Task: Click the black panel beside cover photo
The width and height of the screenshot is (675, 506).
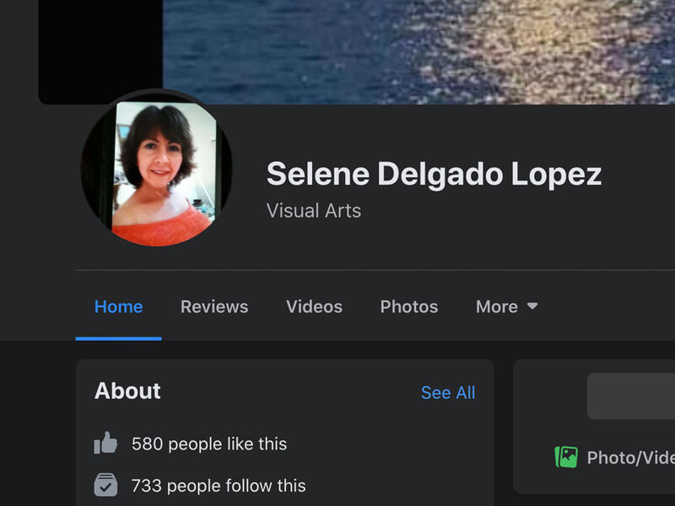Action: click(x=100, y=46)
